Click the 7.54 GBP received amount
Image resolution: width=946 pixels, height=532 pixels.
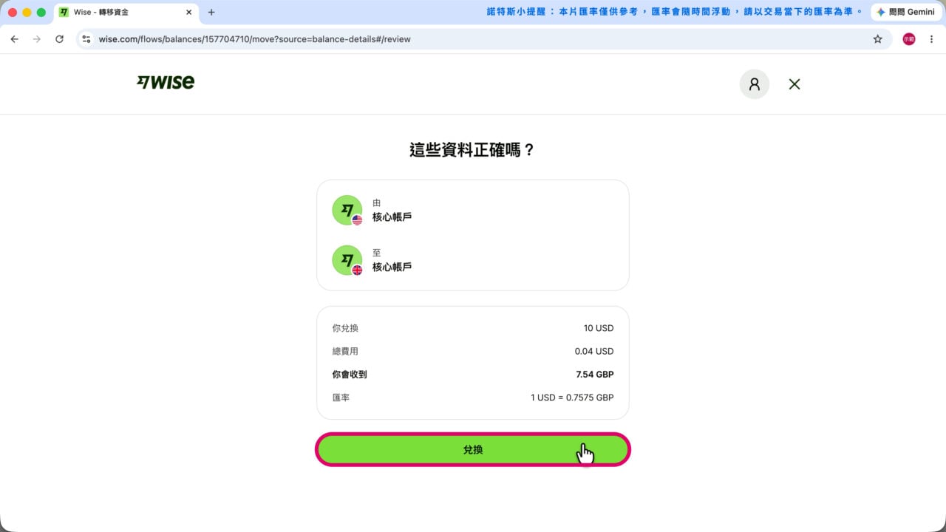click(594, 375)
